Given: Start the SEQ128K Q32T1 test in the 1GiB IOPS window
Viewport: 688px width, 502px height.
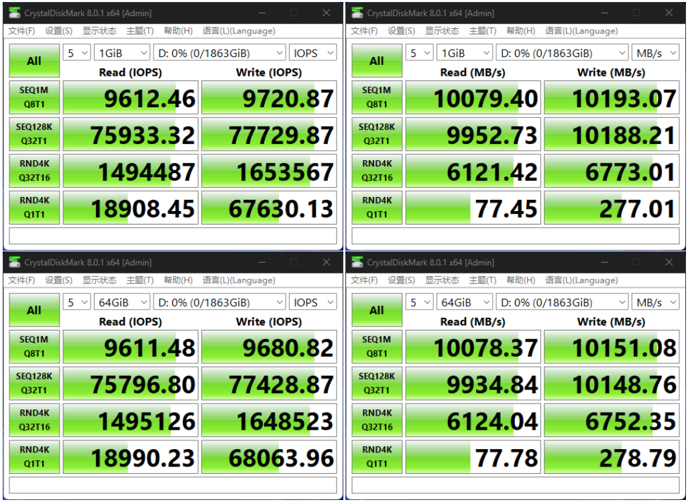Looking at the screenshot, I should [34, 134].
